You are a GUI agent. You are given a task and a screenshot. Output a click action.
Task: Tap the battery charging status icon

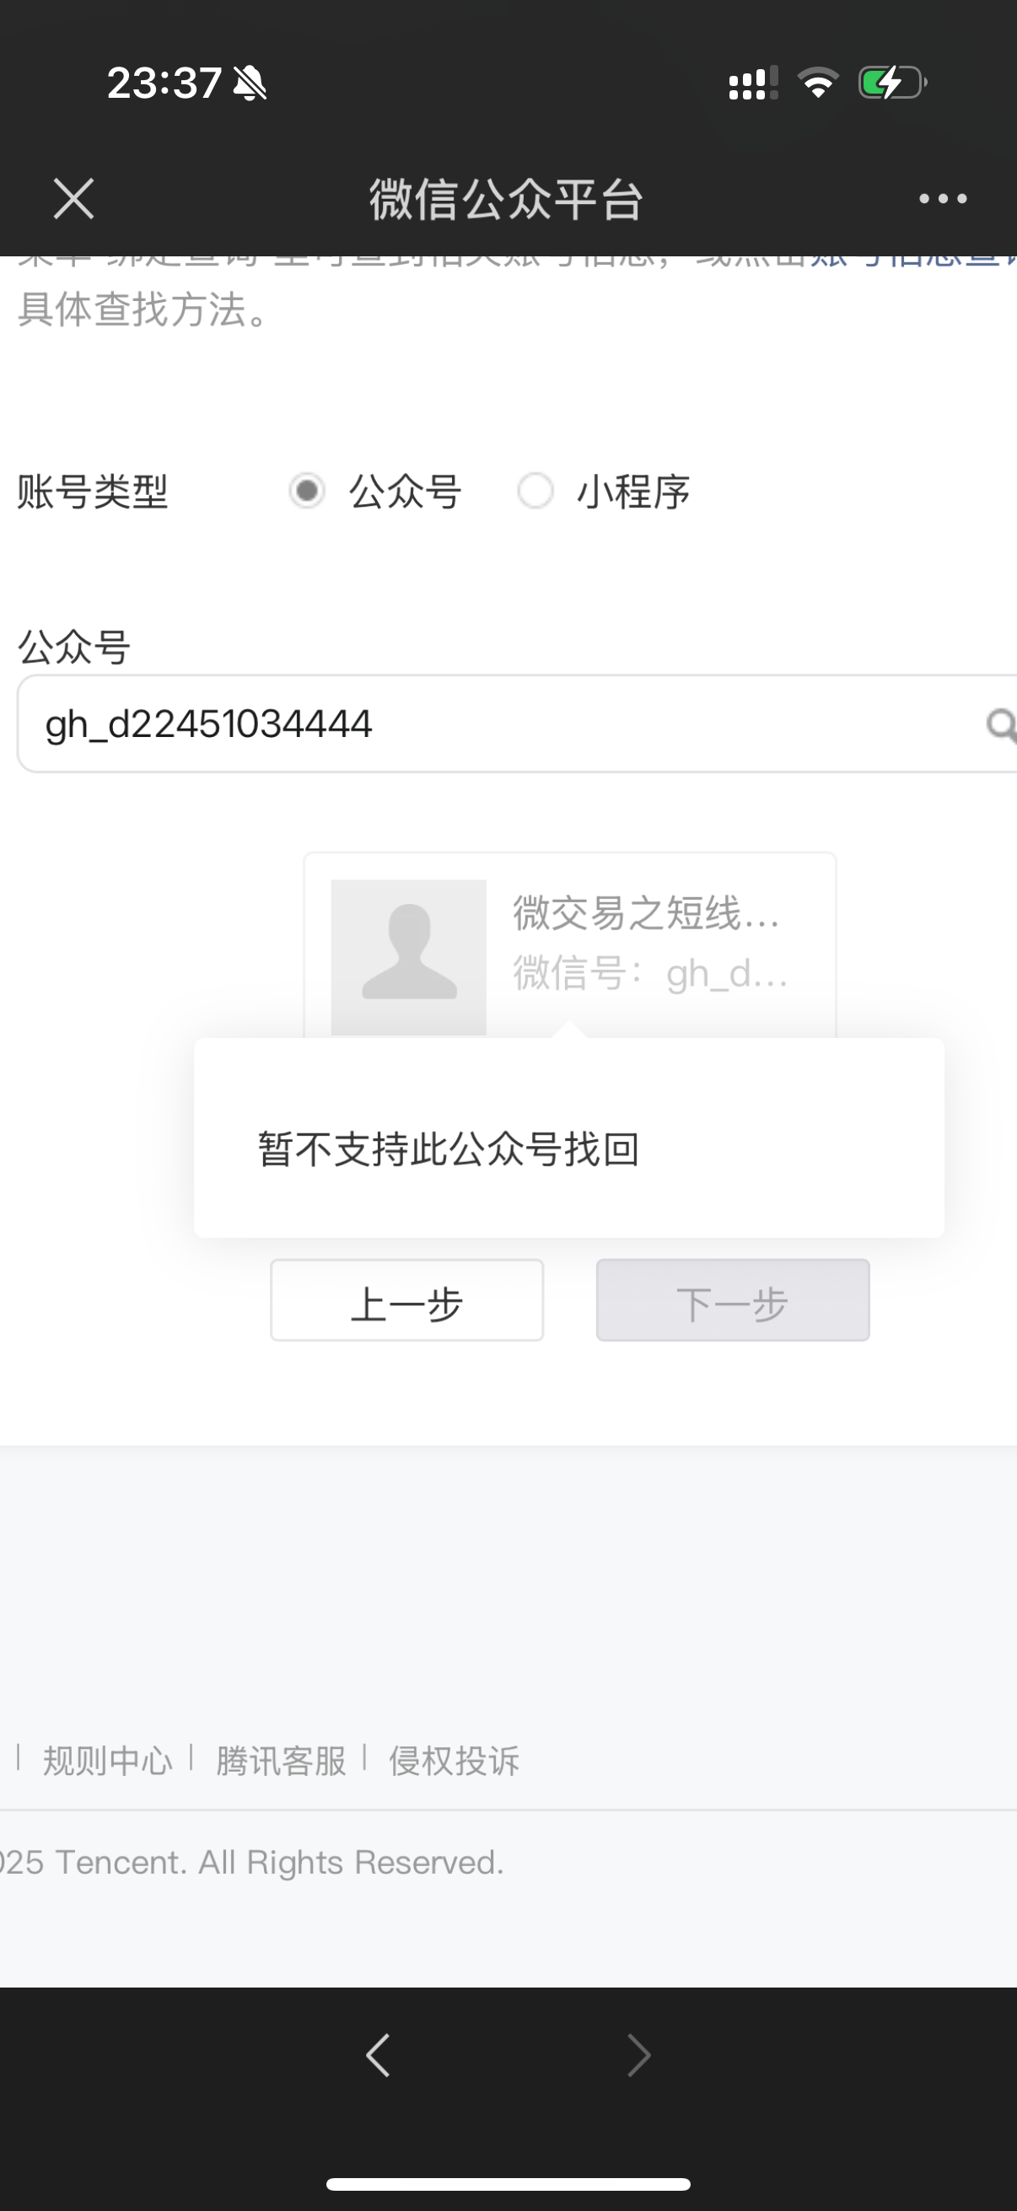pos(892,83)
